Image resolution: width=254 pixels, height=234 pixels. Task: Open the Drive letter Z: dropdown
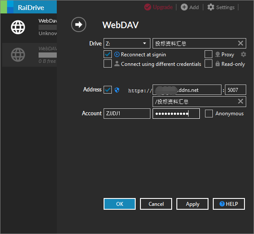[x=127, y=43]
